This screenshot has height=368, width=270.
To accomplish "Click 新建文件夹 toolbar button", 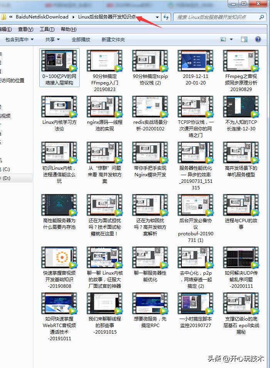I will (x=113, y=39).
